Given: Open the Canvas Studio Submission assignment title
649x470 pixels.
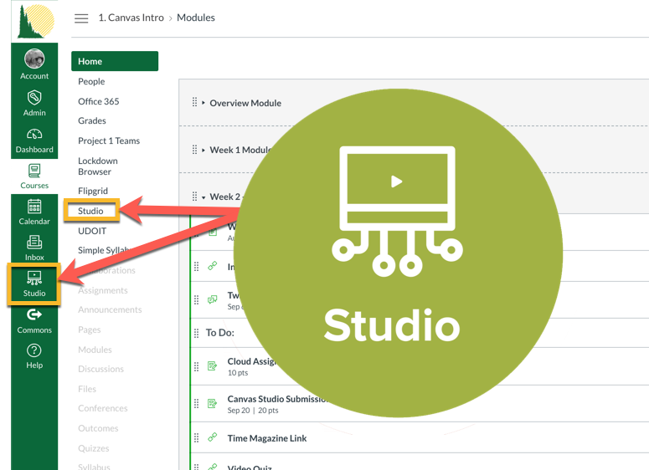Looking at the screenshot, I should click(278, 399).
